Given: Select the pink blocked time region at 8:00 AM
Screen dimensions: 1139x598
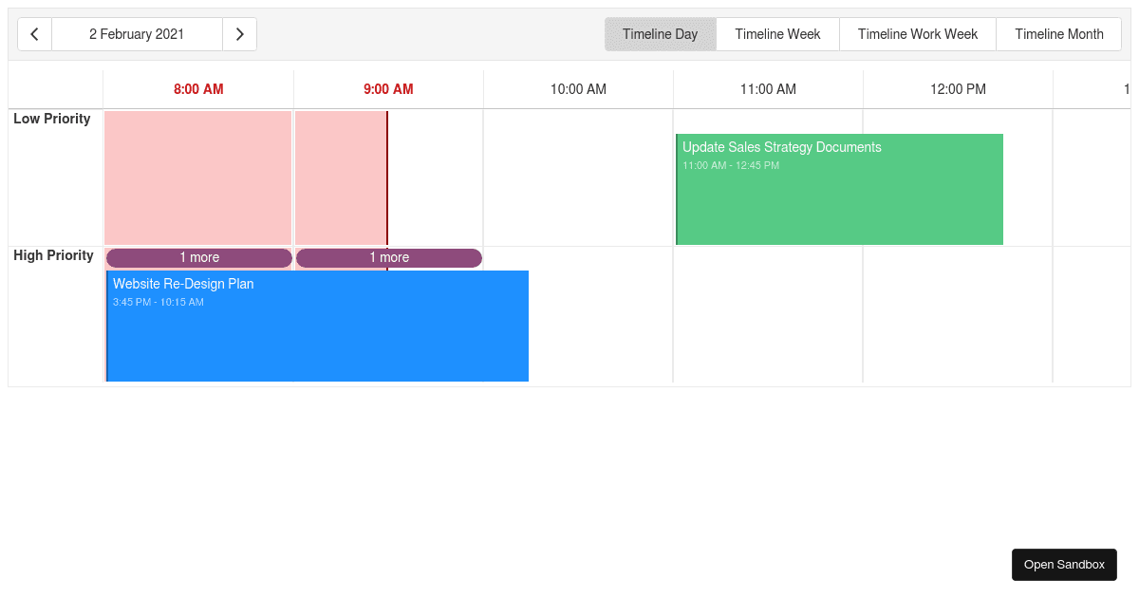Looking at the screenshot, I should coord(197,176).
